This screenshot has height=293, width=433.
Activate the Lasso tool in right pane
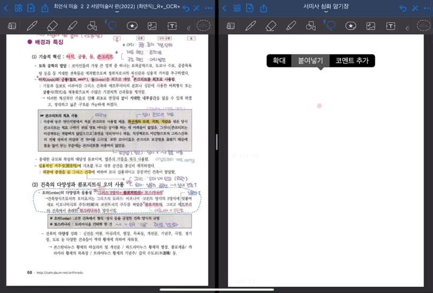[x=330, y=26]
